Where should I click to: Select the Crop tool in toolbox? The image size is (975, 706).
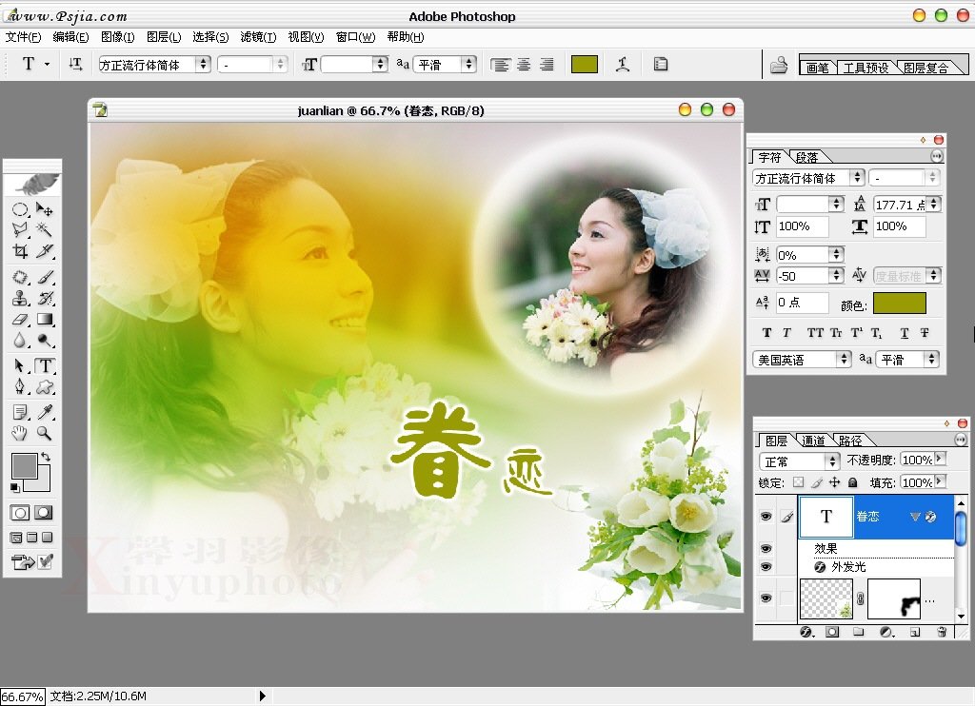pos(19,251)
